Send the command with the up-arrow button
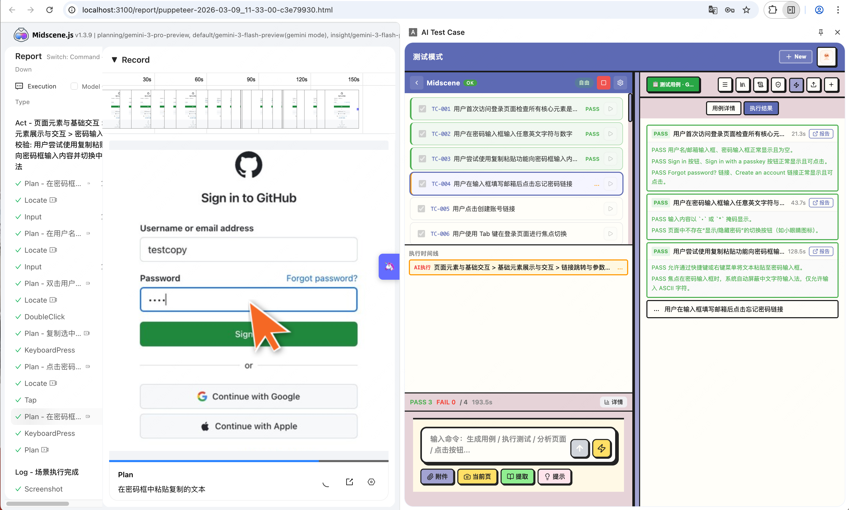849x510 pixels. click(x=580, y=448)
